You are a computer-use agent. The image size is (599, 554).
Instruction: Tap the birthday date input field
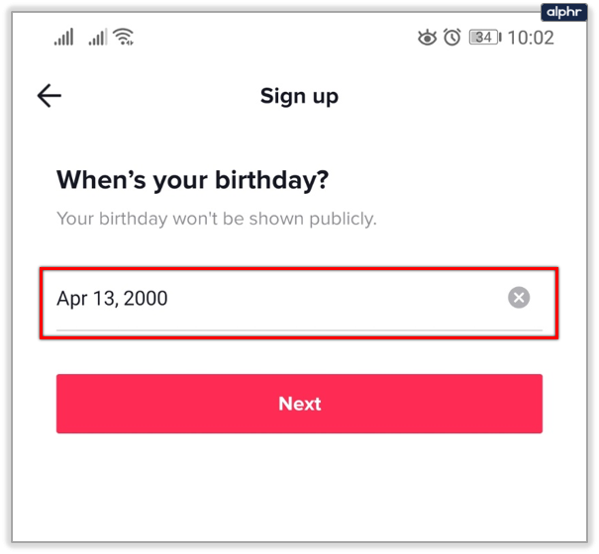pyautogui.click(x=277, y=298)
